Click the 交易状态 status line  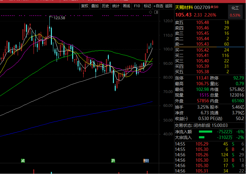tap(201, 125)
